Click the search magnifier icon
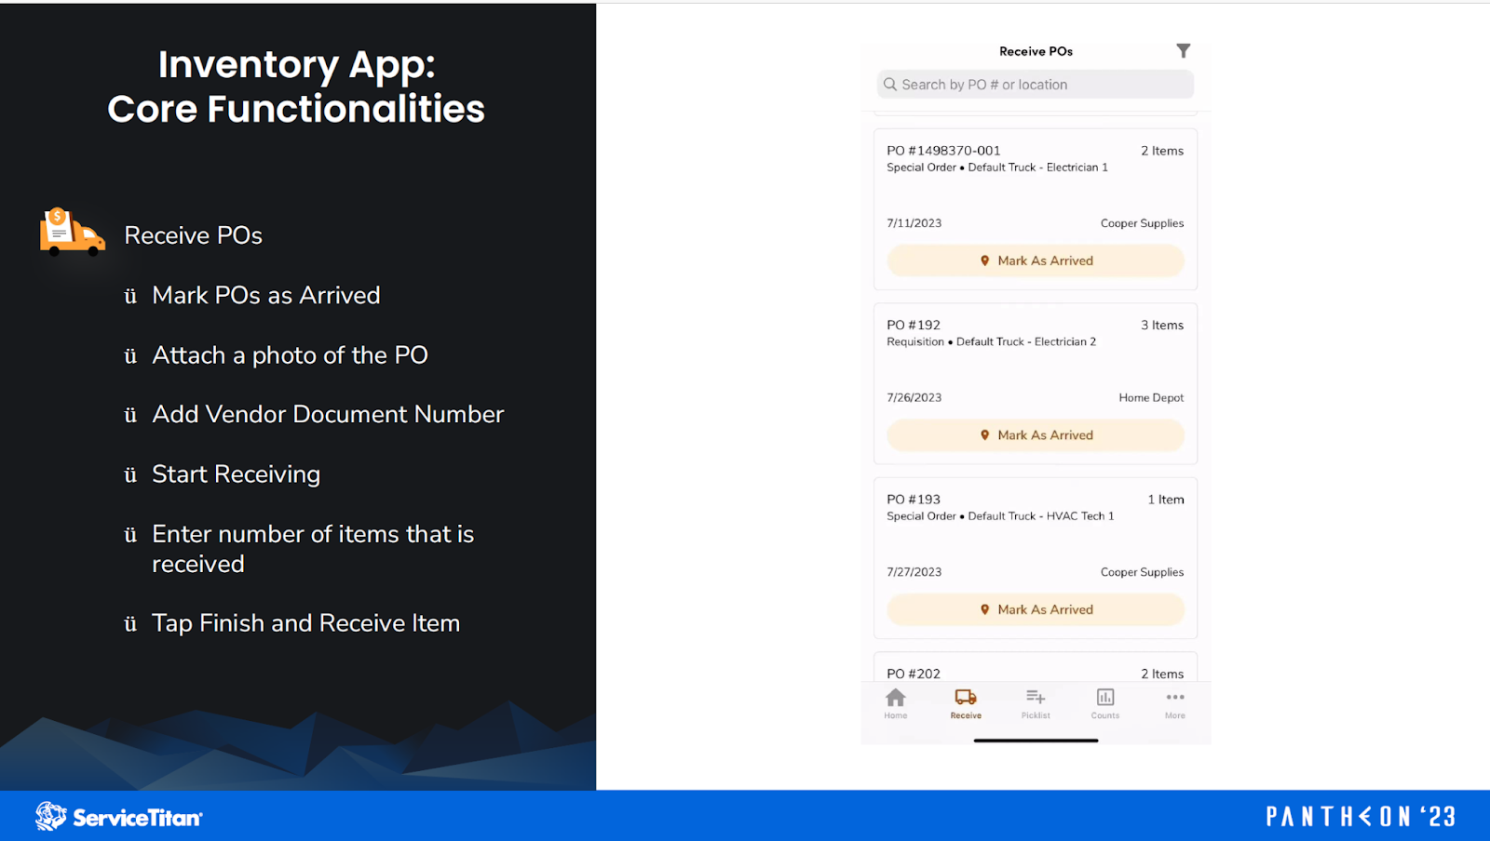Viewport: 1490px width, 841px height. (x=890, y=85)
